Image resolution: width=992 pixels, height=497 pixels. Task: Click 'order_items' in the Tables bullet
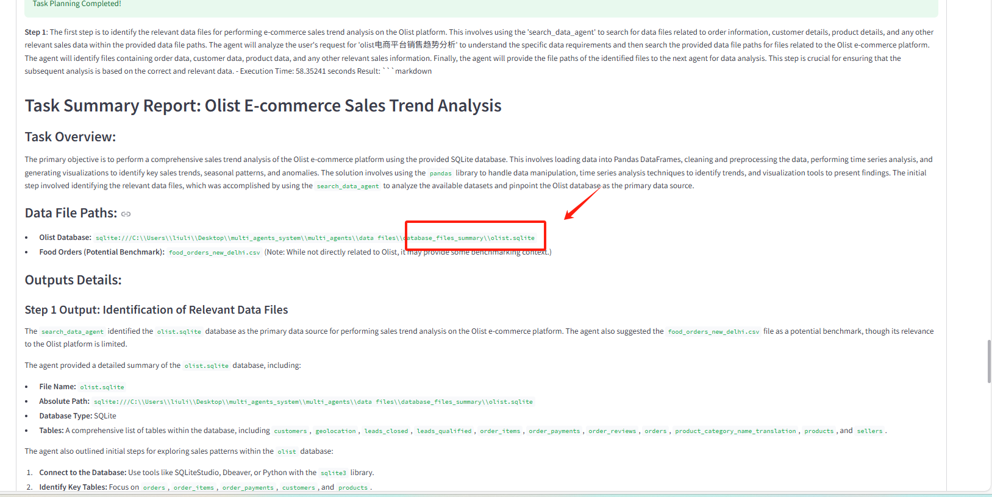point(500,431)
